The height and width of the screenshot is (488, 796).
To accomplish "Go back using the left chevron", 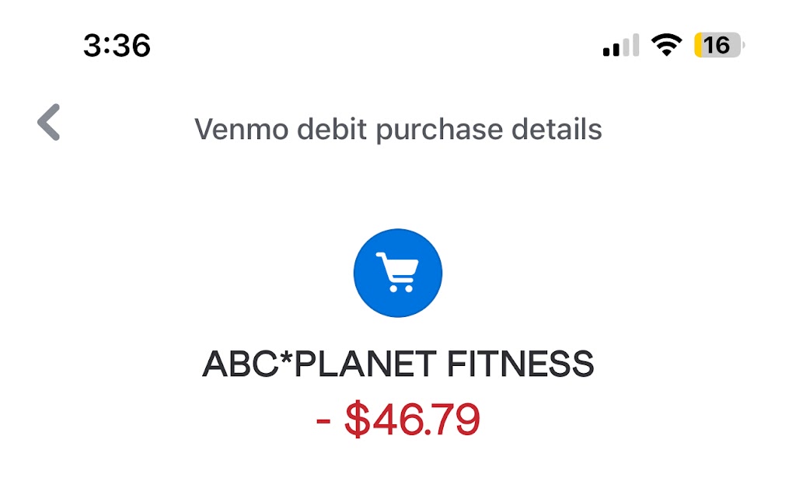I will (x=49, y=123).
